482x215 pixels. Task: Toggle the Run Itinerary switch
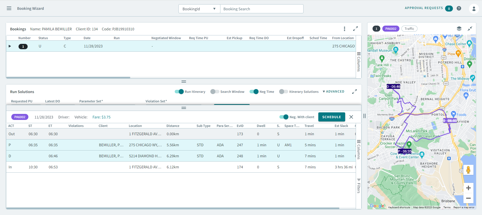[x=179, y=92]
